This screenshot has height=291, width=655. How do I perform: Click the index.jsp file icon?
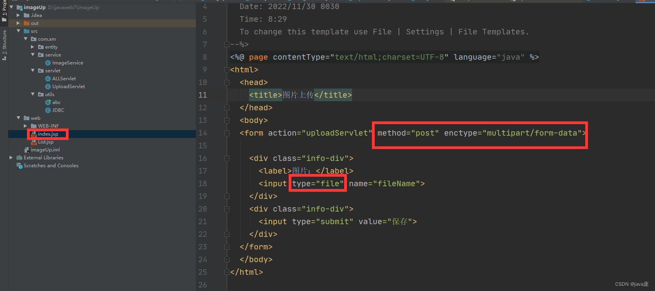tap(34, 134)
